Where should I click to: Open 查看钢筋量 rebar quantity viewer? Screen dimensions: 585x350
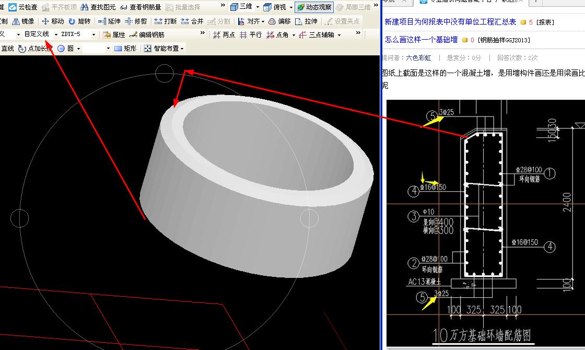coord(141,7)
